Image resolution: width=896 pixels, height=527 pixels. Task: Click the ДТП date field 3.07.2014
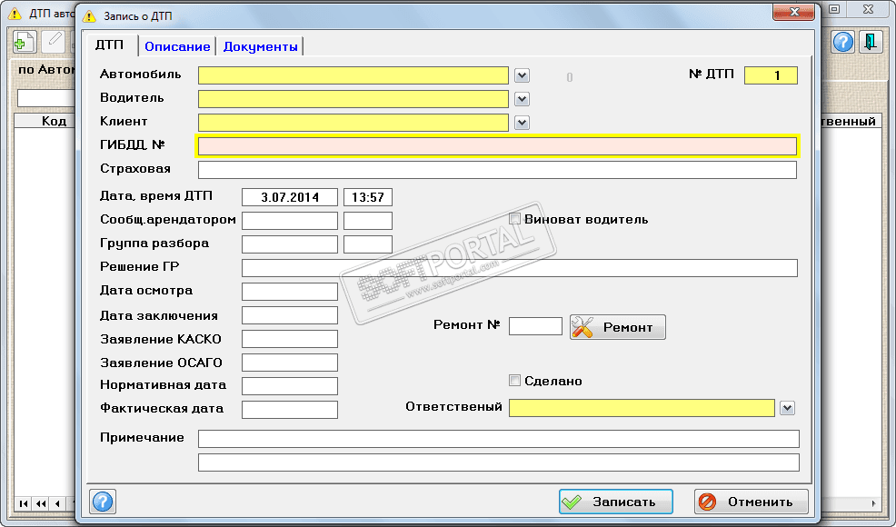tap(290, 197)
